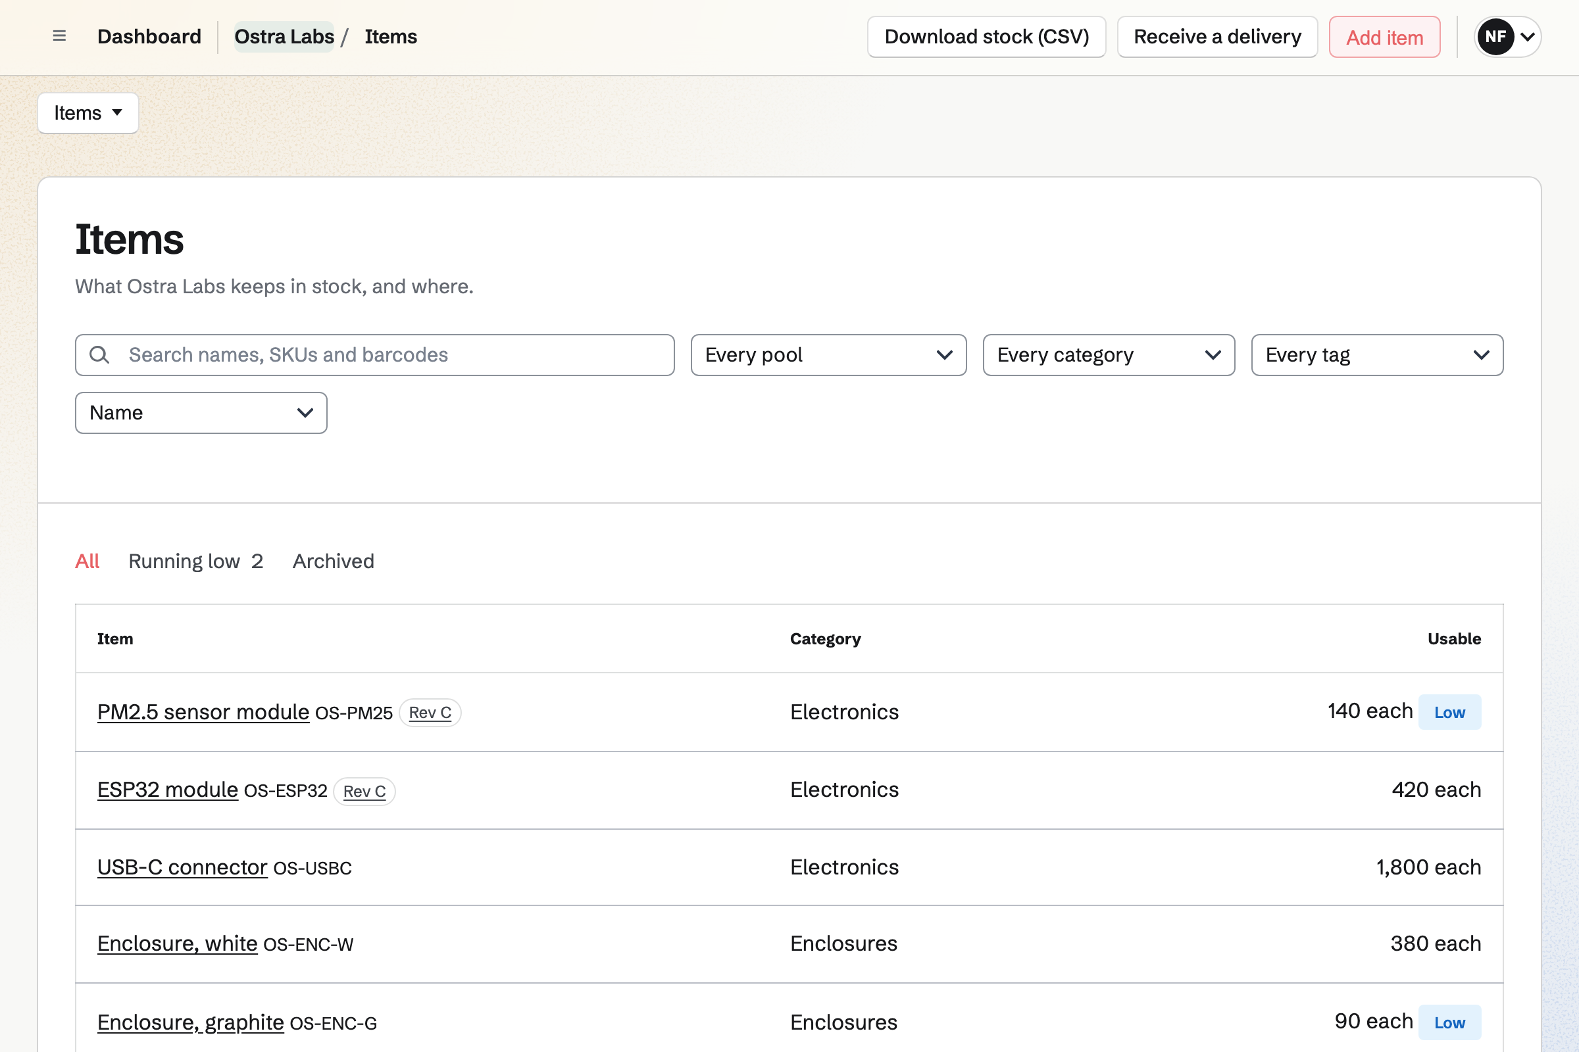Click Rev C tag on PM2.5 row

point(430,713)
